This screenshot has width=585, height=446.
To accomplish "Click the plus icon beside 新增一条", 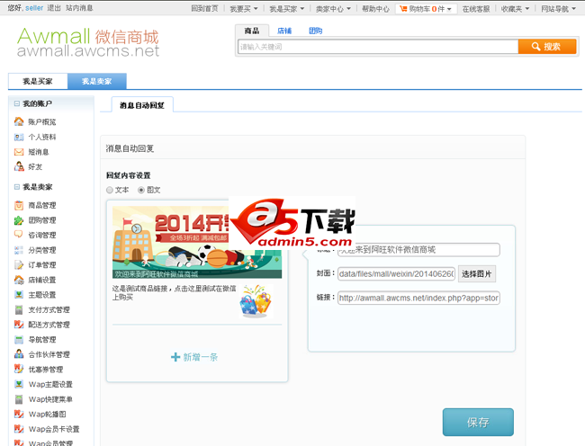I will [175, 357].
